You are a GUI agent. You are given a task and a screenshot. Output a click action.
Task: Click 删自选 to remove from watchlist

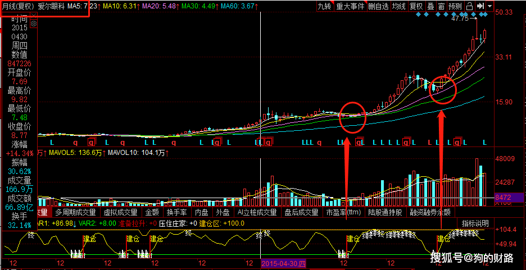pos(378,6)
